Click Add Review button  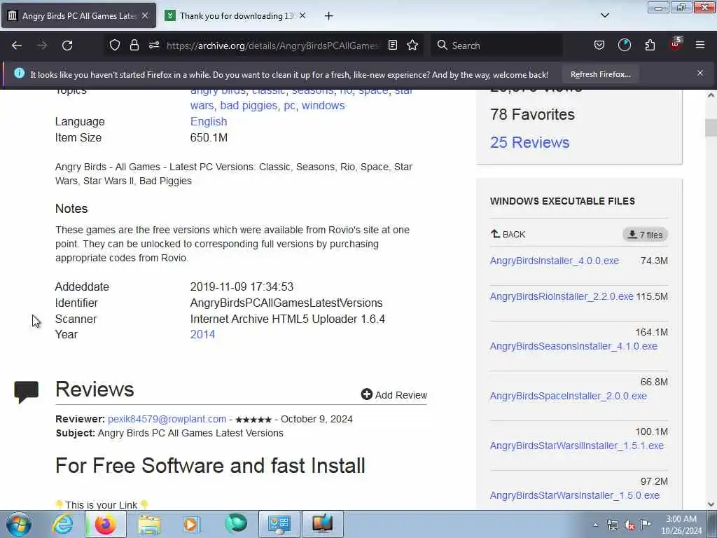click(394, 395)
